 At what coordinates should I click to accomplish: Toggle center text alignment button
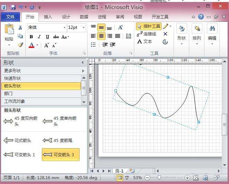(x=101, y=36)
